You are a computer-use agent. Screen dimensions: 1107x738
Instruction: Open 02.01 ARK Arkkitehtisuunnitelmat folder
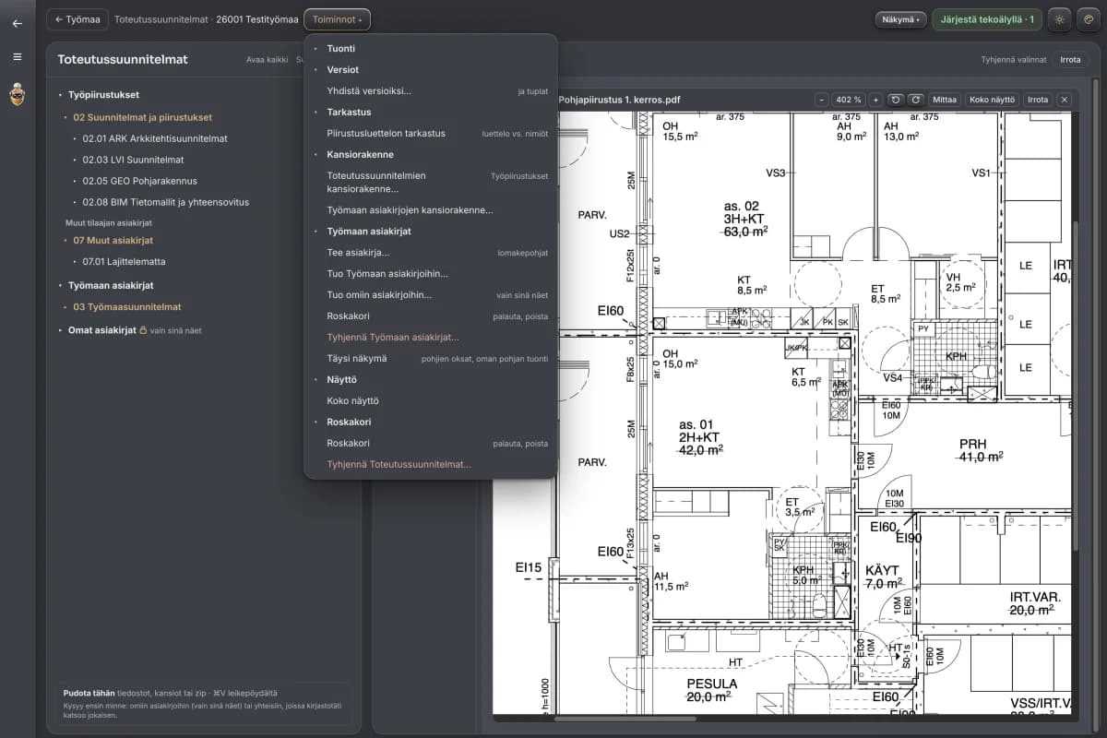155,138
